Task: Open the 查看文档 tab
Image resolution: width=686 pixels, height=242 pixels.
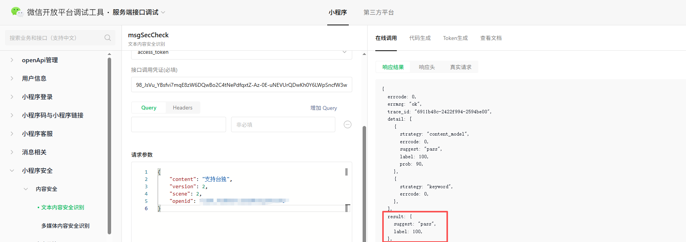Action: [x=491, y=38]
